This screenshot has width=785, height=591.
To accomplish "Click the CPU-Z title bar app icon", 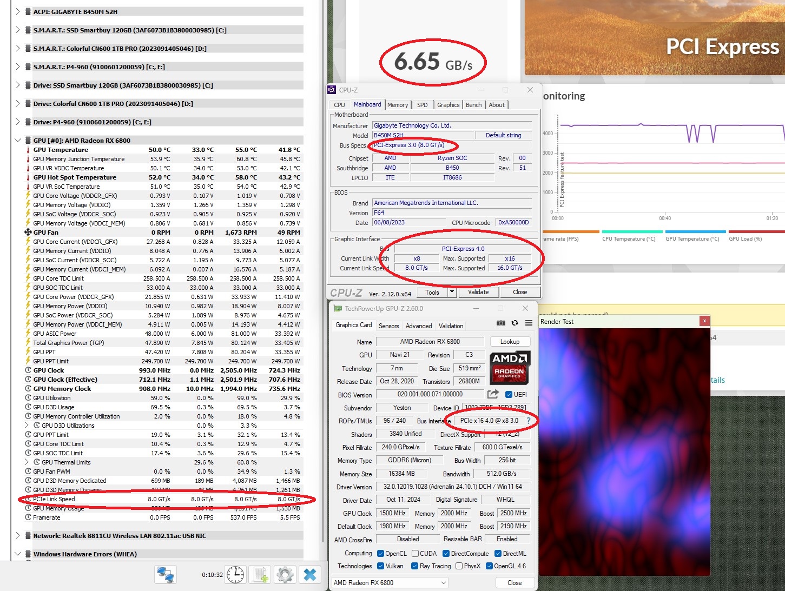I will pos(333,90).
